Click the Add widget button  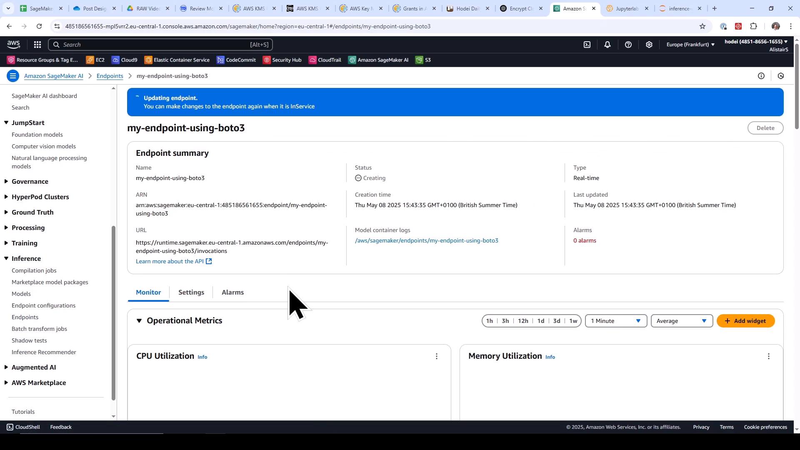point(745,321)
